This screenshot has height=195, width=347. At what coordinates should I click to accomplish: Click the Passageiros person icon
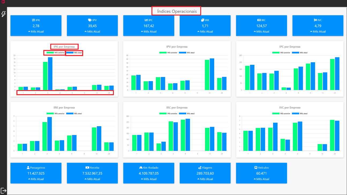tap(28, 168)
